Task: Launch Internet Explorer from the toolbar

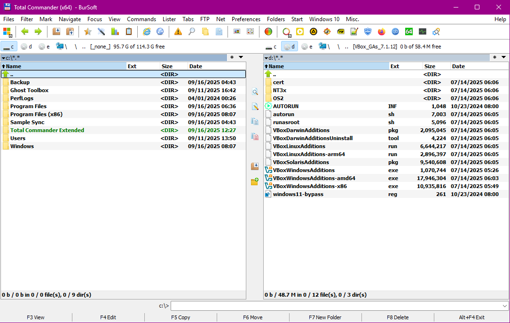Action: coord(147,32)
